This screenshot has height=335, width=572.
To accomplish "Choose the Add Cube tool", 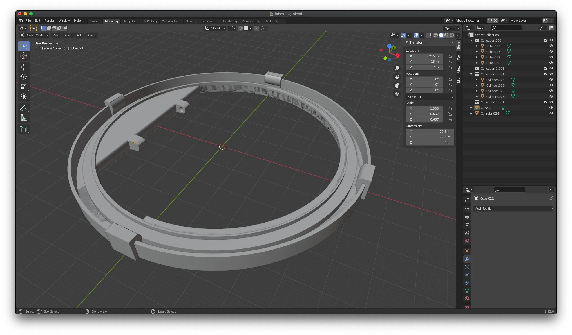I will tap(24, 129).
